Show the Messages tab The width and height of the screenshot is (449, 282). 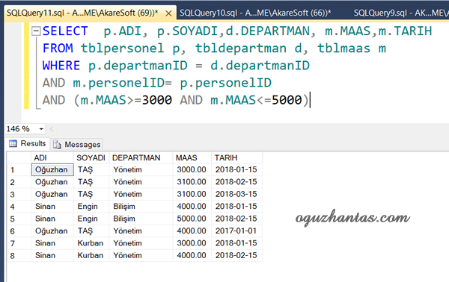click(77, 145)
